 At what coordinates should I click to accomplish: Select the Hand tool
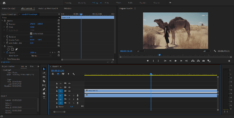coord(44,93)
